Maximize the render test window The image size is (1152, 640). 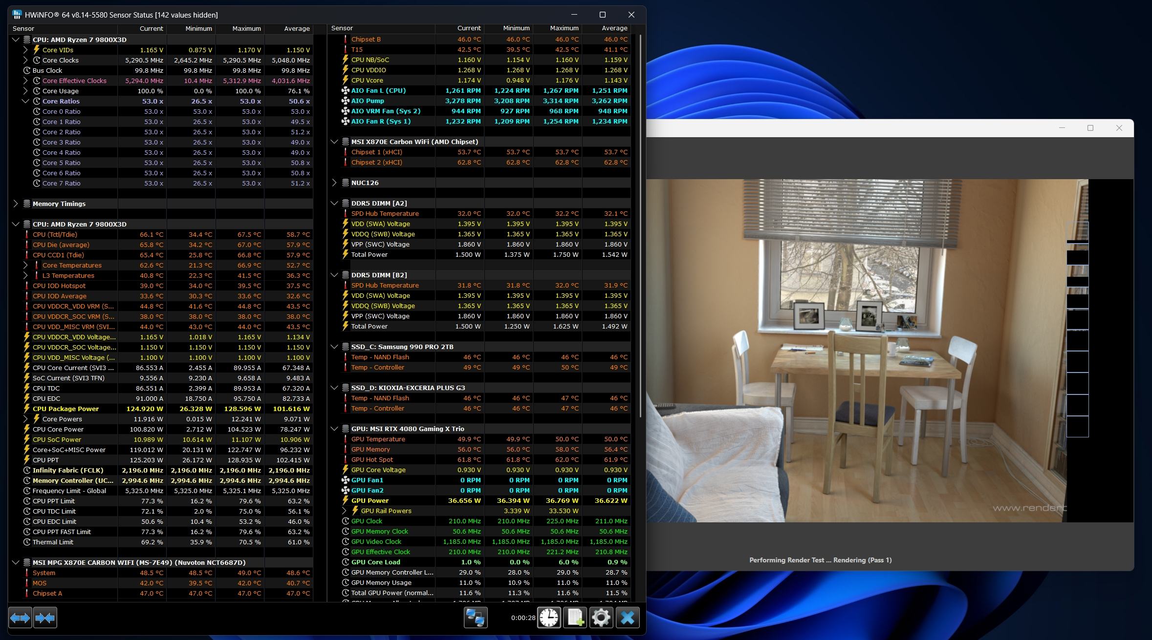pyautogui.click(x=1090, y=128)
